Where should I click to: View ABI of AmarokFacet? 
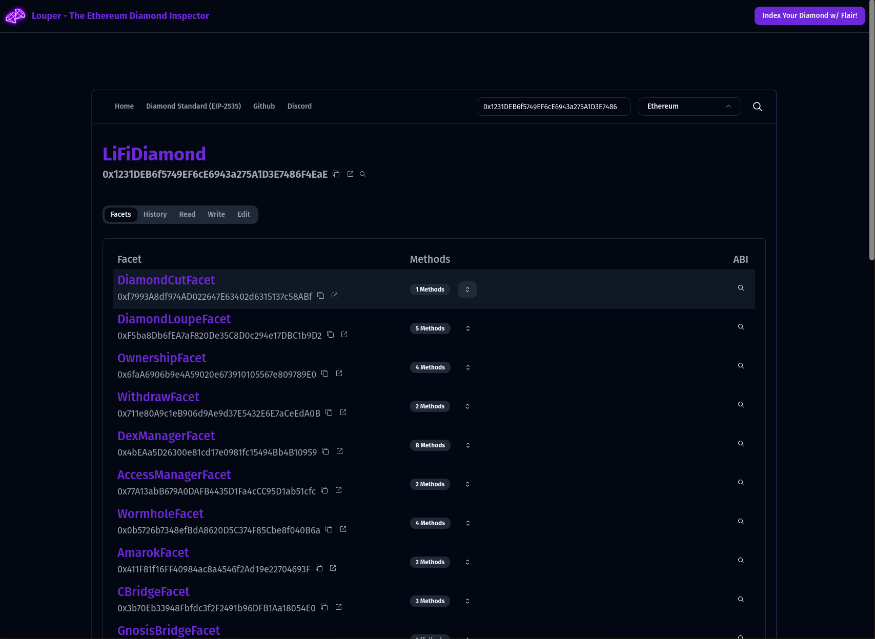741,561
